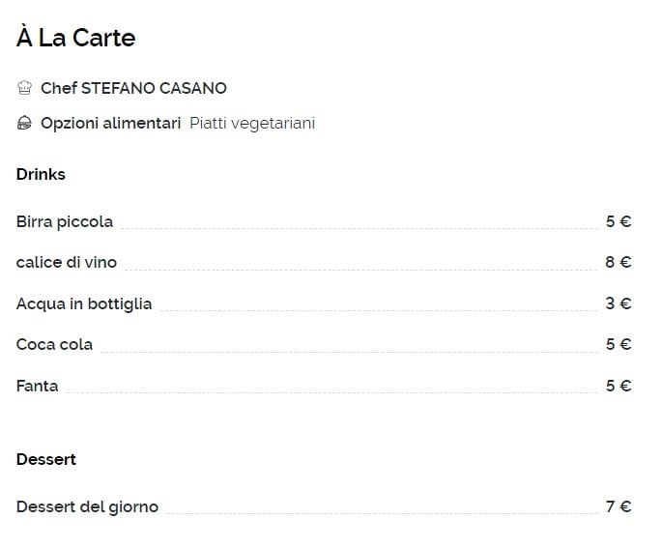Click Birra piccola 5 € price
Image resolution: width=662 pixels, height=548 pixels.
coord(619,221)
